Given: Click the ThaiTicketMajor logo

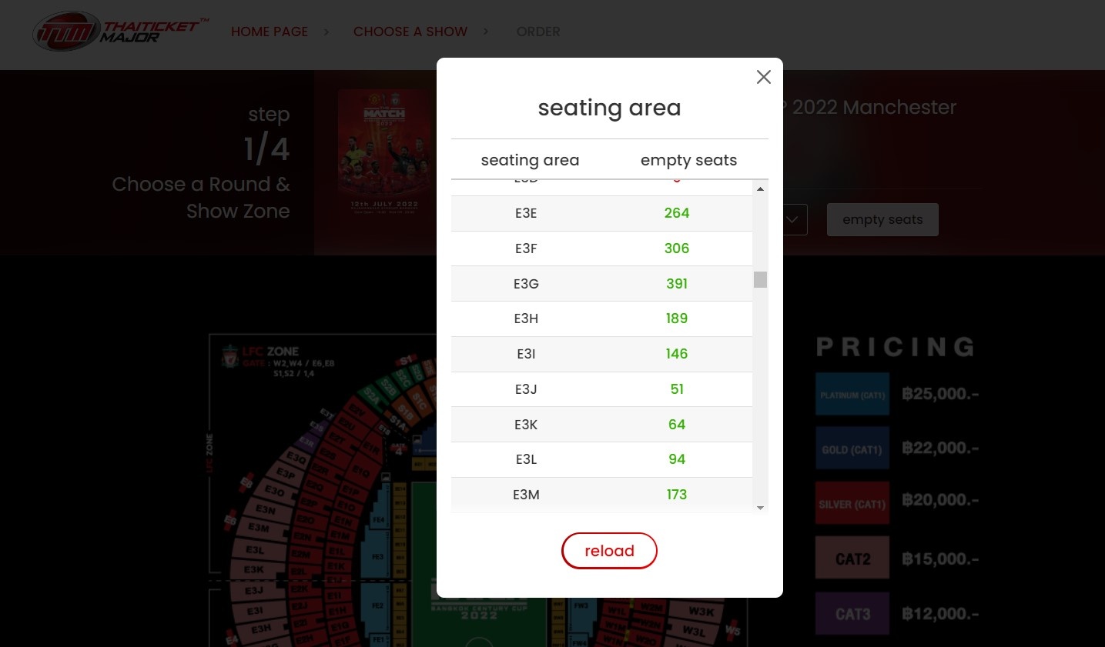Looking at the screenshot, I should [120, 32].
